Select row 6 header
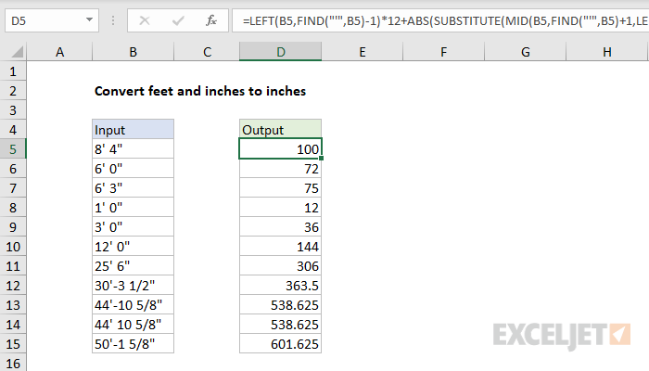This screenshot has width=649, height=371. click(x=13, y=169)
